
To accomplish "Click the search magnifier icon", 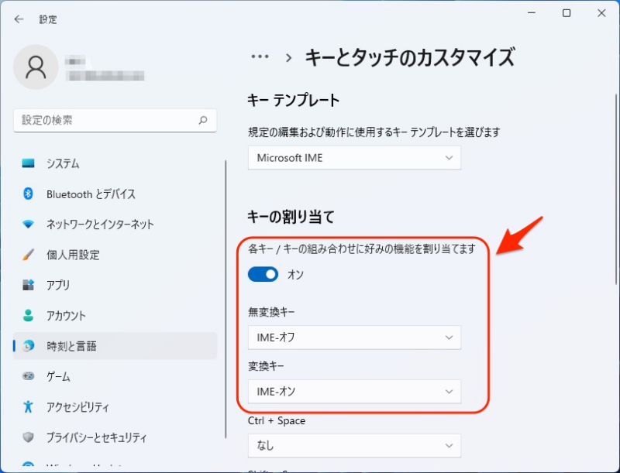I will point(203,120).
